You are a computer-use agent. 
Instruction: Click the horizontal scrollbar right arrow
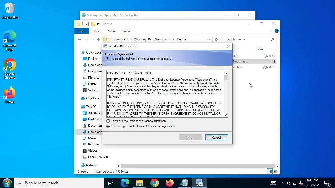(277, 166)
